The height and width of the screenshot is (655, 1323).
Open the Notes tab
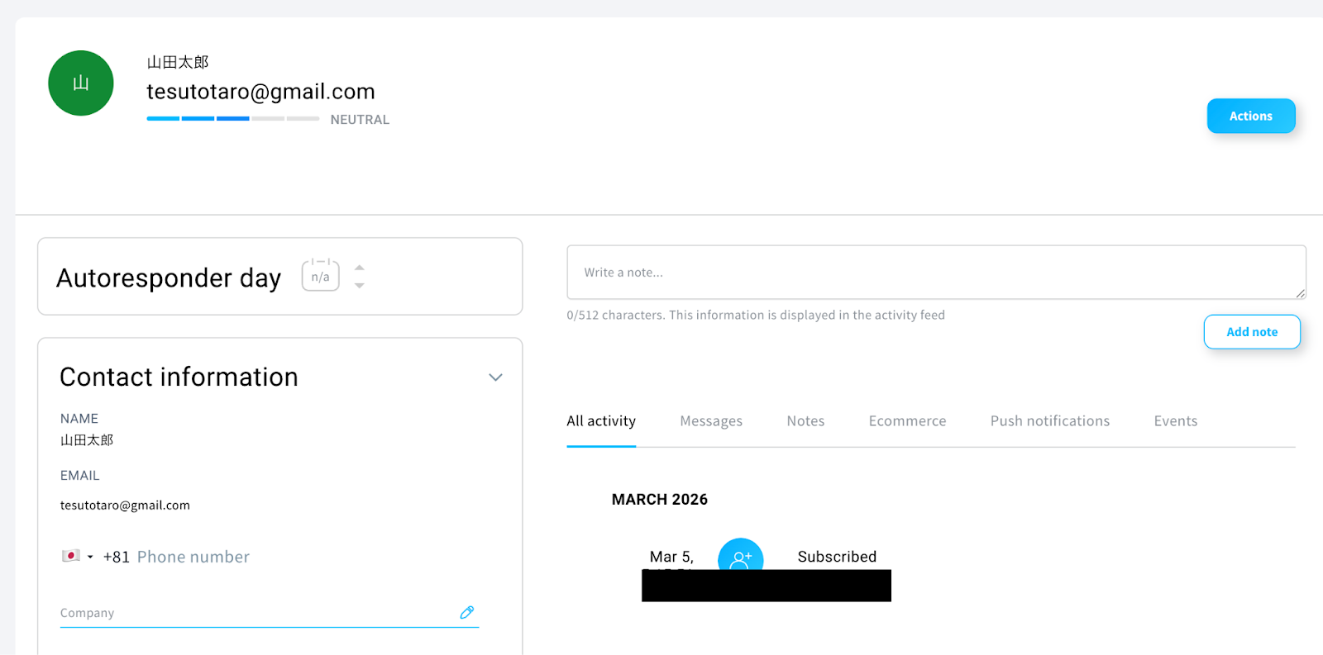click(x=805, y=421)
